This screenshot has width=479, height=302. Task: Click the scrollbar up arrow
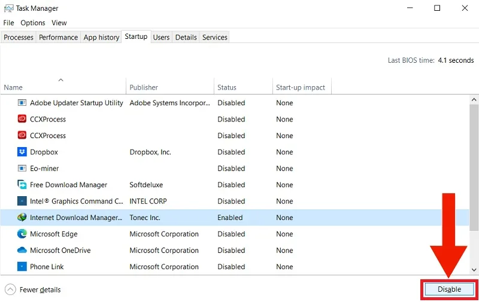tap(474, 100)
